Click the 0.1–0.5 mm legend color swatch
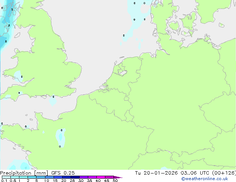The image size is (236, 182). coord(6,177)
